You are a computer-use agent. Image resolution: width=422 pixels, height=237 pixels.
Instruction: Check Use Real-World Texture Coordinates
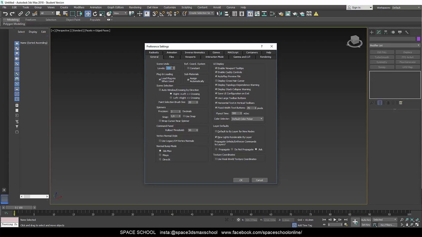216,159
